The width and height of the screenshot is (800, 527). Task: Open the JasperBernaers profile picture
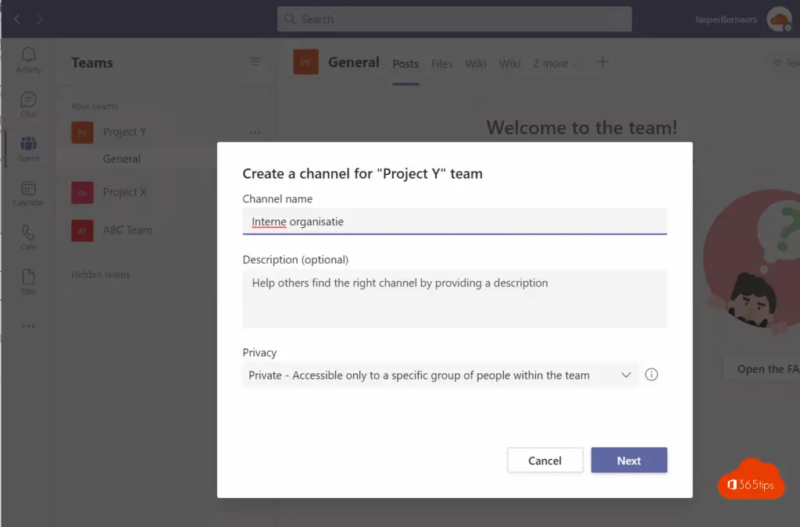779,20
